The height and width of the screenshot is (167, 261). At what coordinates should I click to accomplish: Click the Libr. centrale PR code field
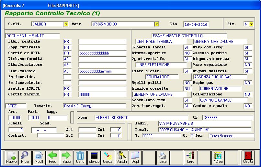click(x=67, y=41)
